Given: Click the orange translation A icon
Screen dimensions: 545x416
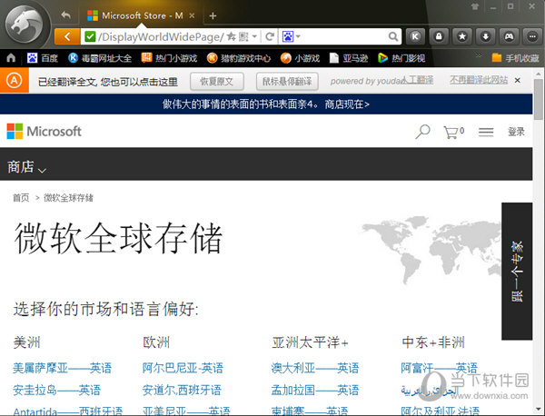Looking at the screenshot, I should 15,81.
